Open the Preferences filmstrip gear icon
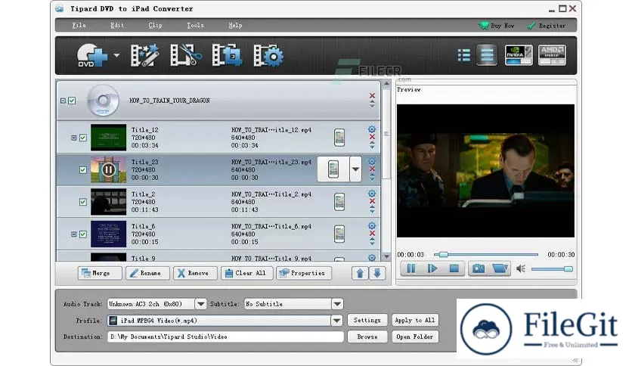This screenshot has width=632, height=366. point(268,55)
